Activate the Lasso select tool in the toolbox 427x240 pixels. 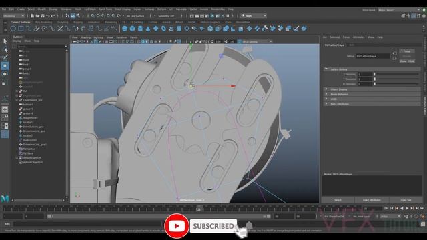point(5,49)
